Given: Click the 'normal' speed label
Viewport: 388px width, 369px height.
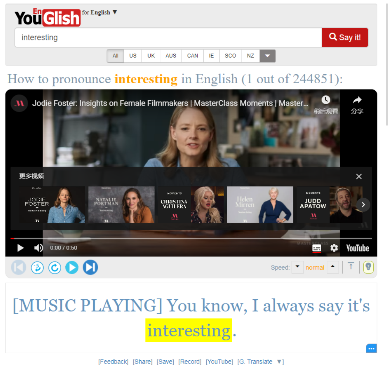Looking at the screenshot, I should [x=315, y=268].
